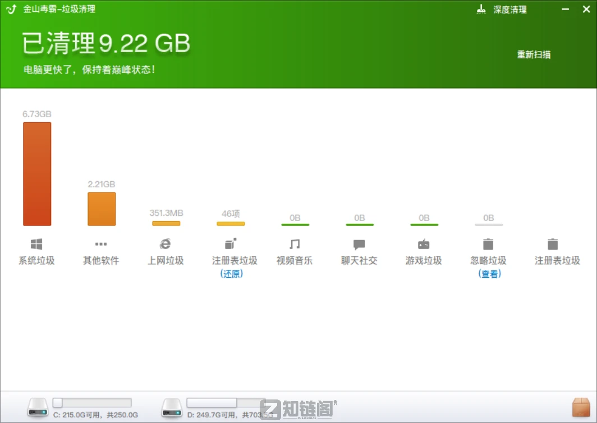The image size is (597, 423).
Task: Click the 忽略垃圾 trash bin icon
Action: point(489,243)
